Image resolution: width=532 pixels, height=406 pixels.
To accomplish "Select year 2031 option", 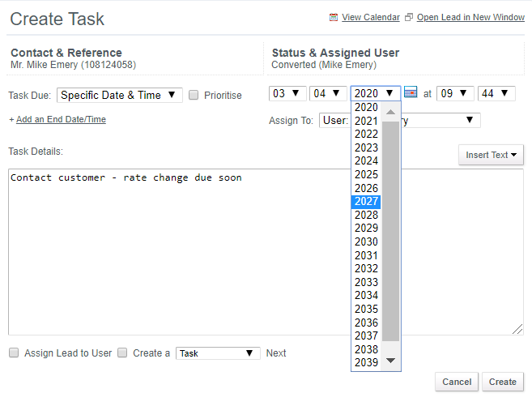I will pyautogui.click(x=366, y=255).
